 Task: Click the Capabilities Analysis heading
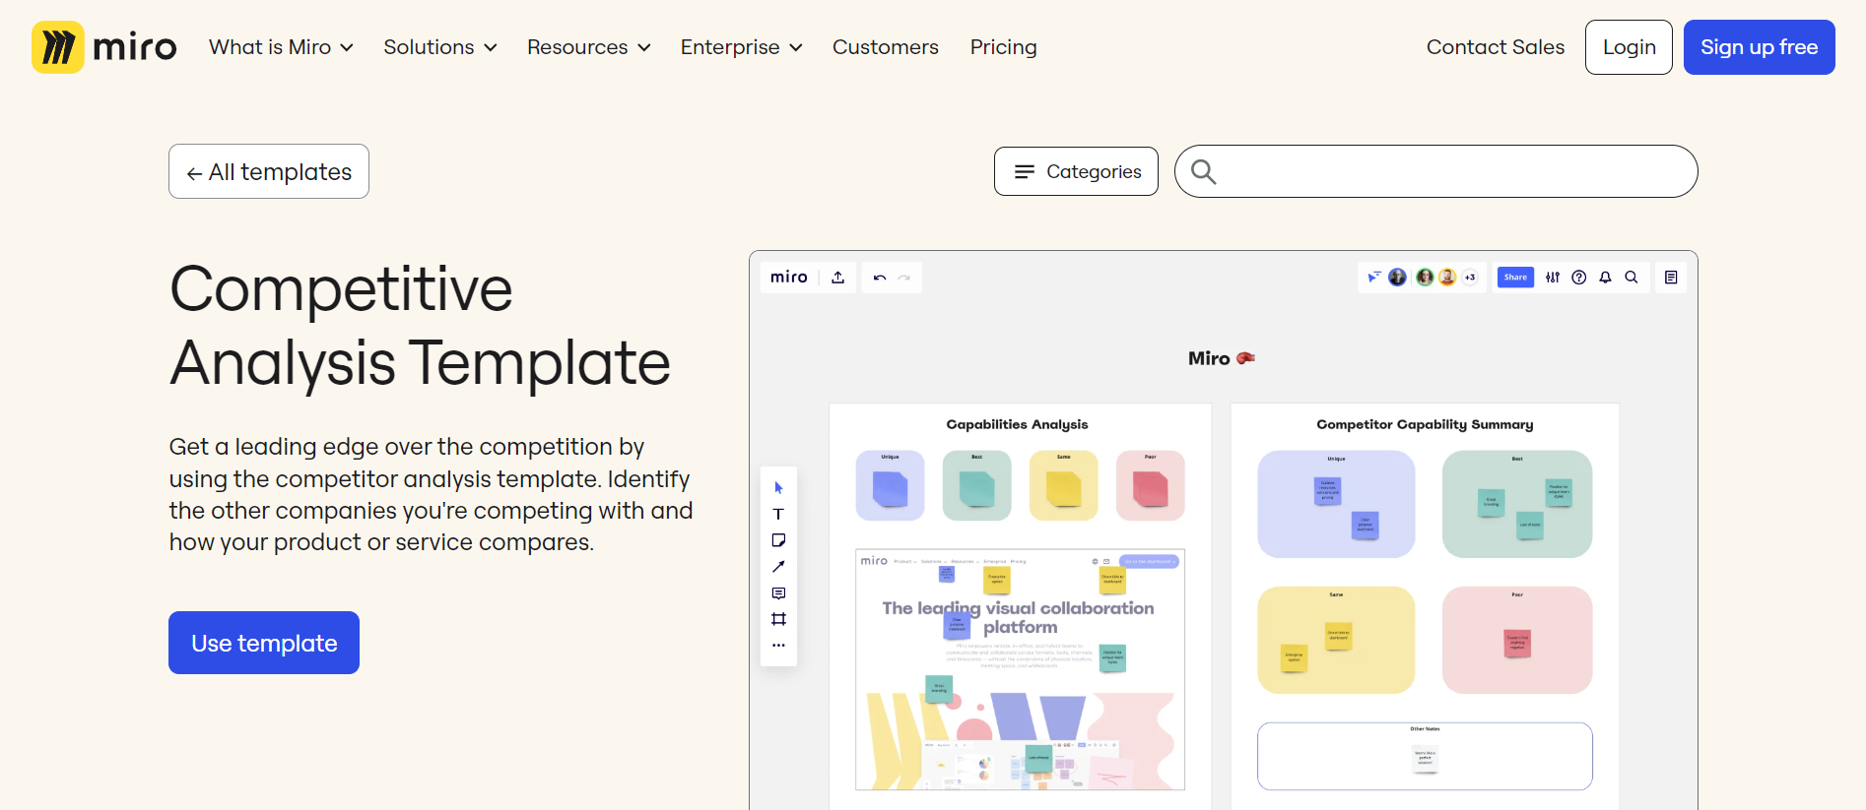pos(1017,424)
